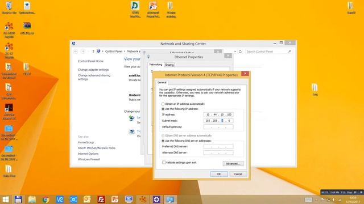The width and height of the screenshot is (364, 204).
Task: Select the Data Files folder on desktop
Action: (x=9, y=171)
